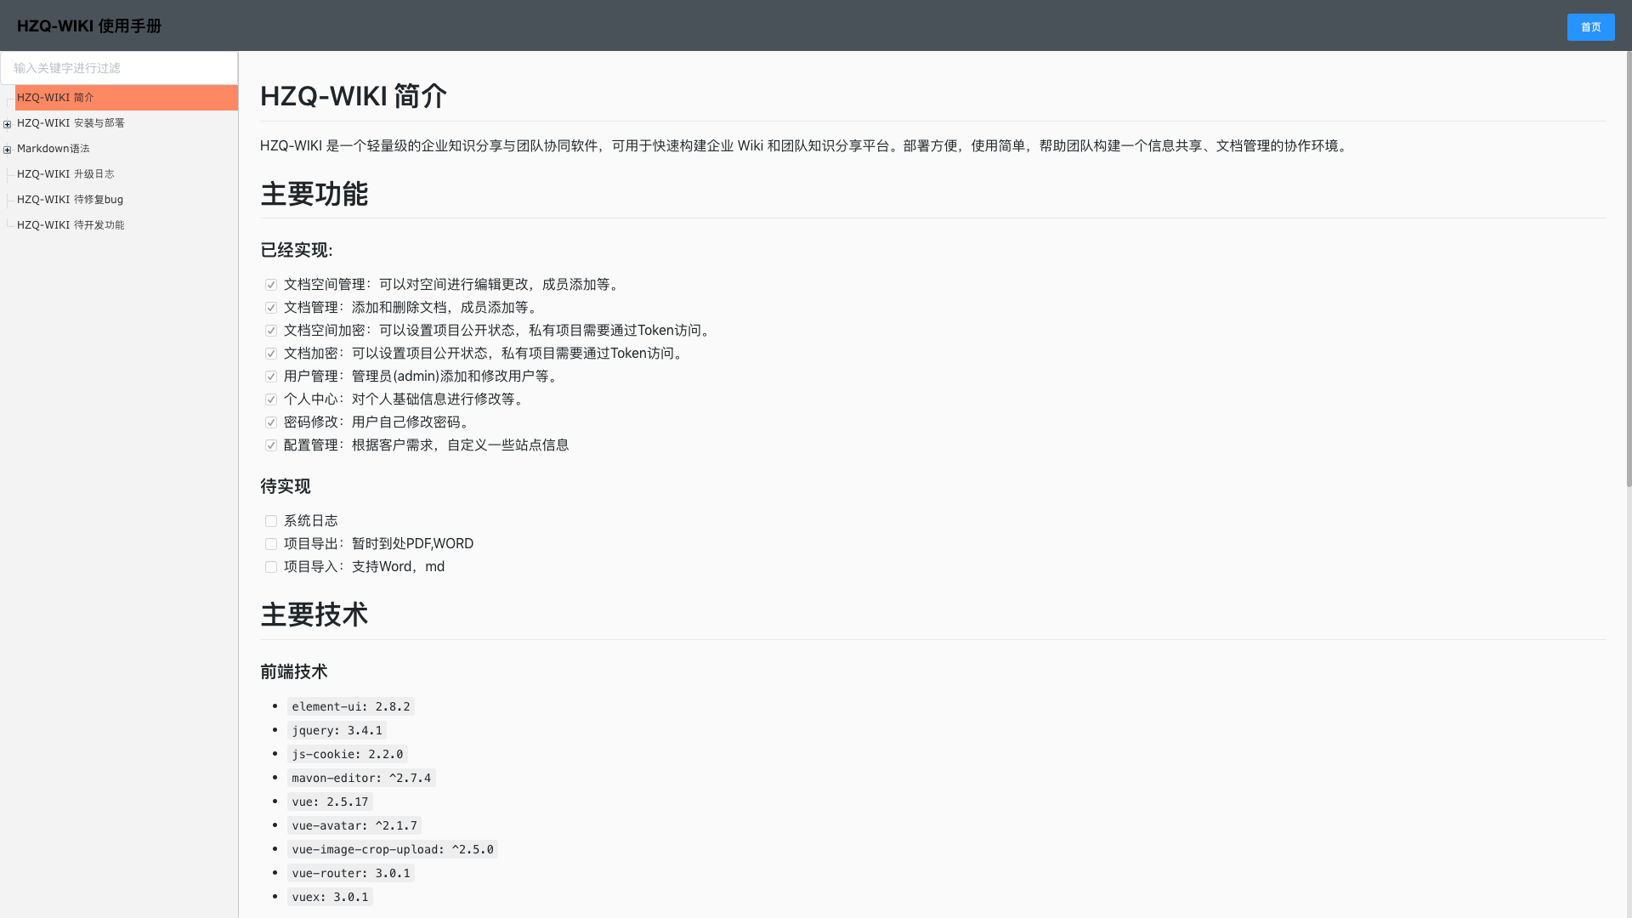Click the vue-image-crop-upload: ^2.5.0 code tag
The height and width of the screenshot is (918, 1632).
click(393, 849)
